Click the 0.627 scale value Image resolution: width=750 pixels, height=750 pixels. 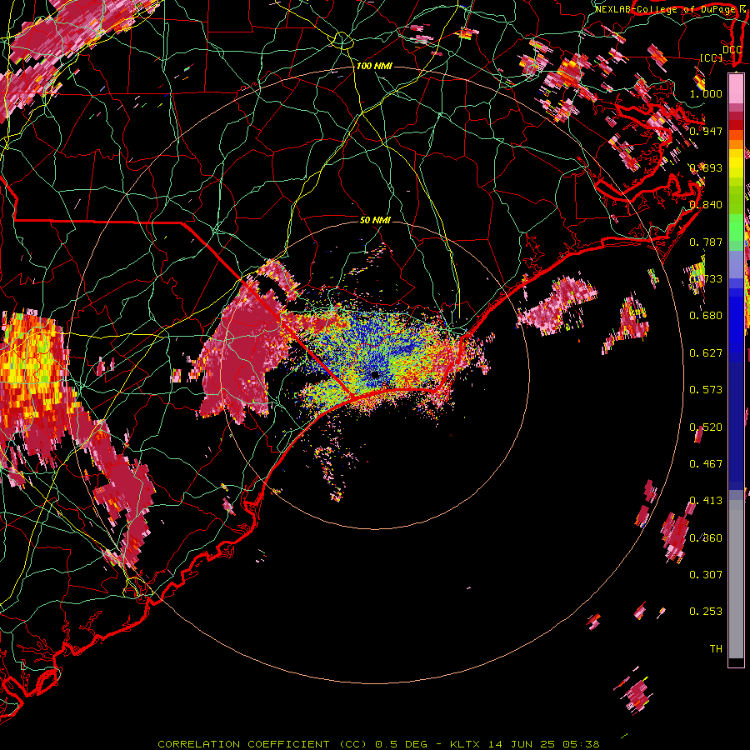point(706,353)
